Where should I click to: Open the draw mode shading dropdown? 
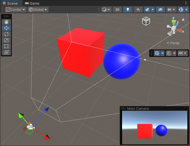click(x=106, y=10)
